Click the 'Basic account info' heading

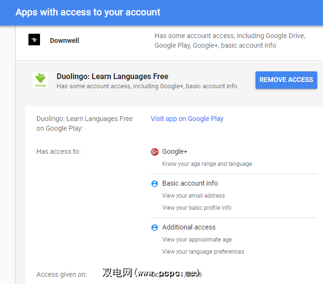pos(190,183)
